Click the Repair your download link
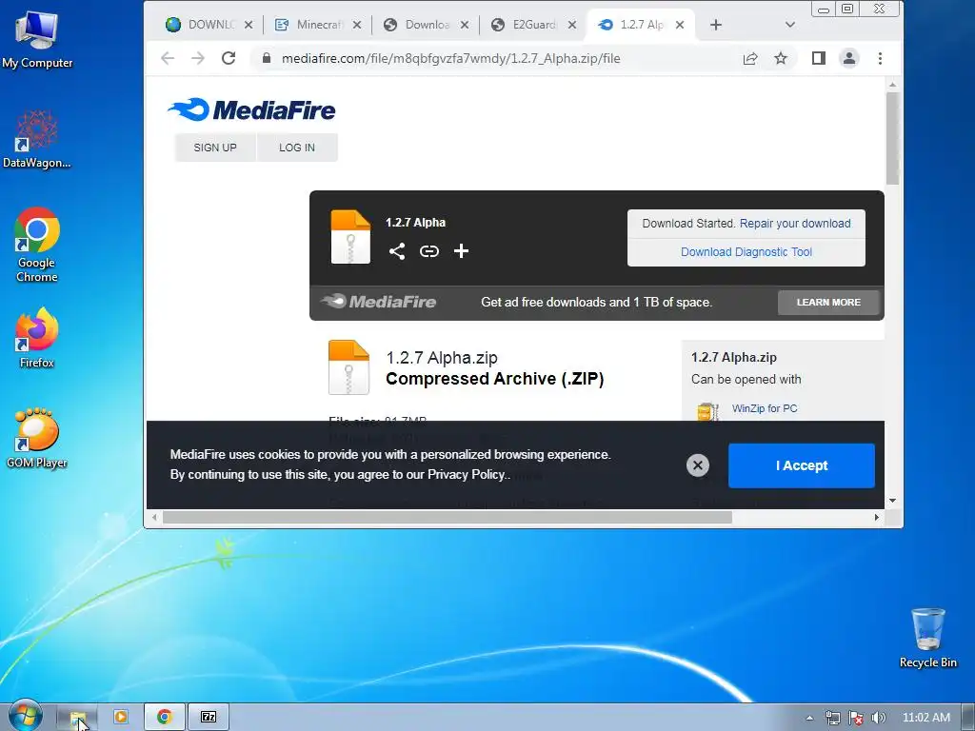Screen dimensions: 975x731 click(795, 223)
